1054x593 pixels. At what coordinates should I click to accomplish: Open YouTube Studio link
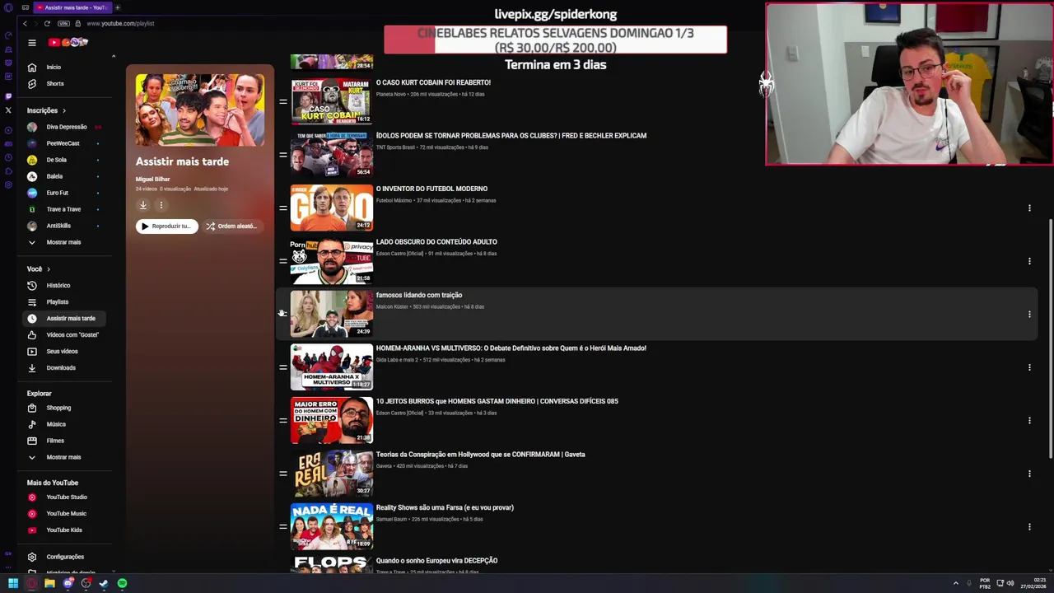[66, 497]
